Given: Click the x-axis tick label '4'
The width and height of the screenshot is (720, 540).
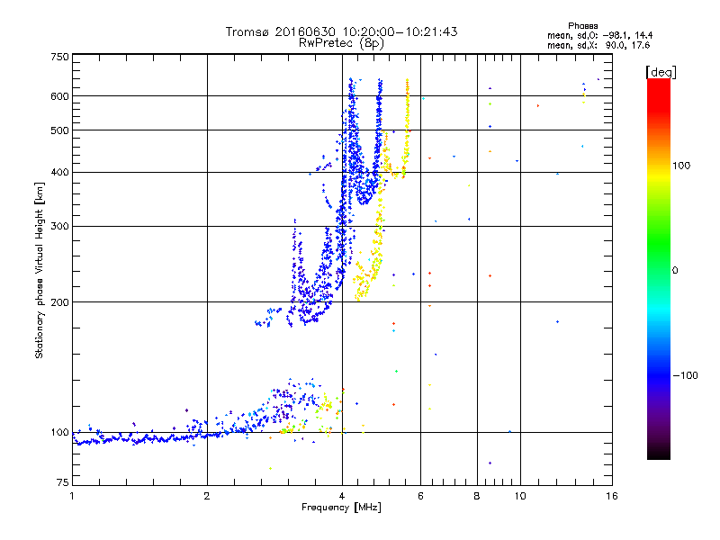Looking at the screenshot, I should pos(342,496).
